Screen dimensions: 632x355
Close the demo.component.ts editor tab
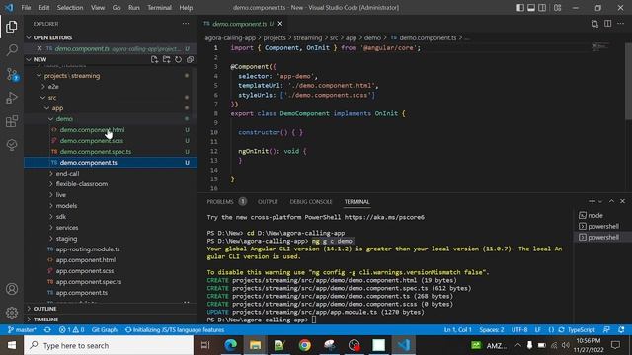280,24
